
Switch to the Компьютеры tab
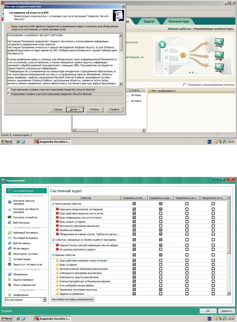(179, 21)
